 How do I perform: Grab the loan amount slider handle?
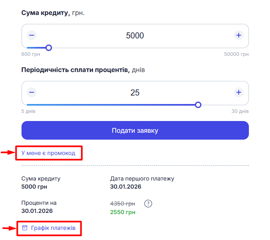(49, 48)
